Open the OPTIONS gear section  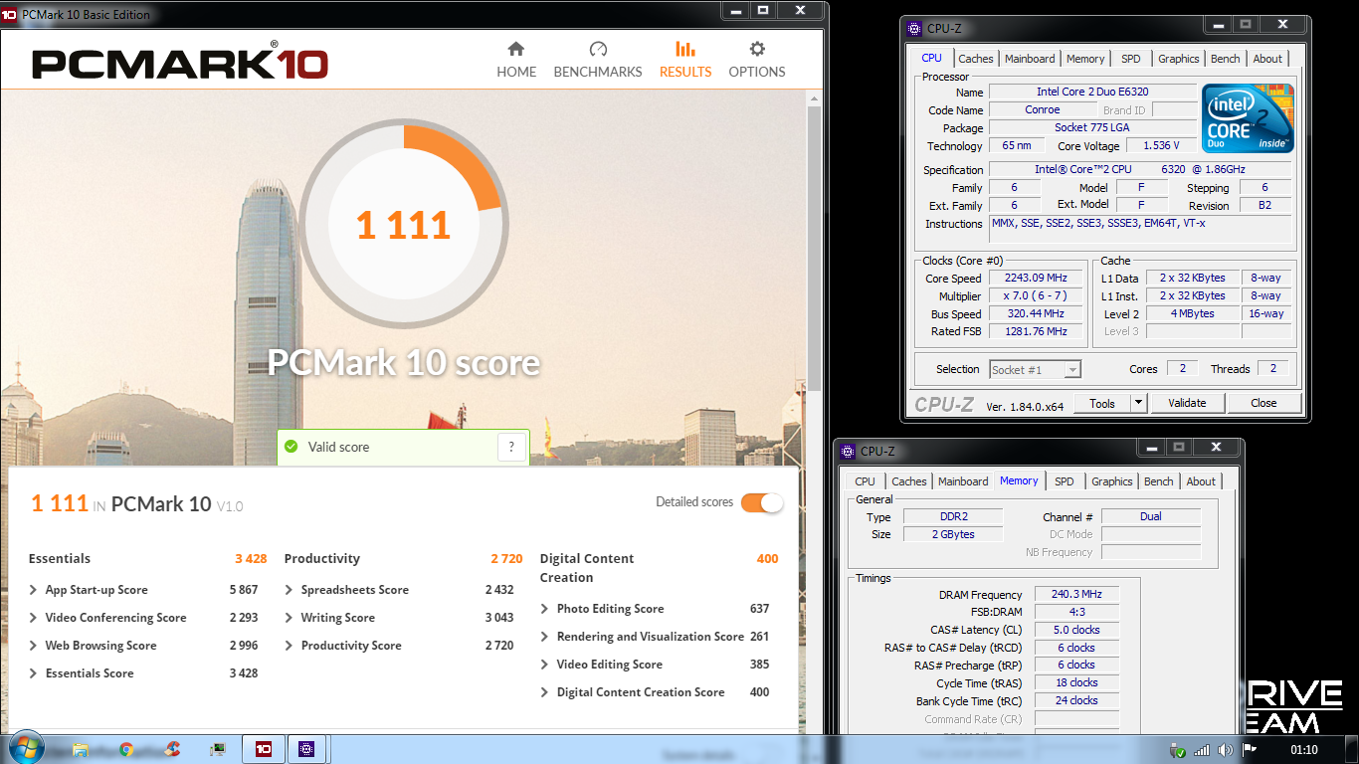coord(757,60)
